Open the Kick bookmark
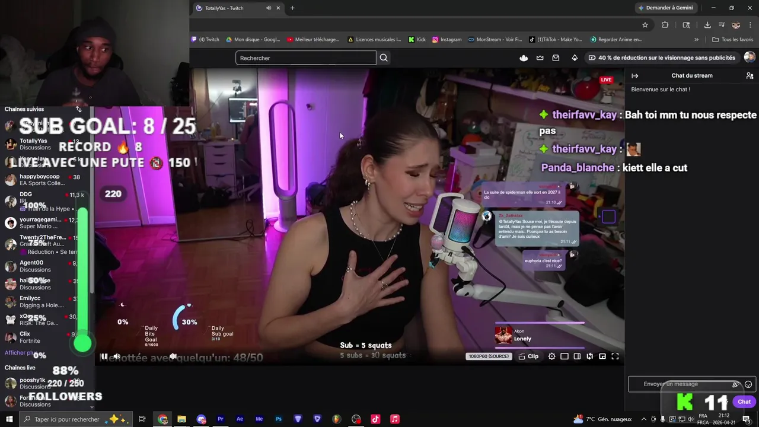 [x=417, y=40]
